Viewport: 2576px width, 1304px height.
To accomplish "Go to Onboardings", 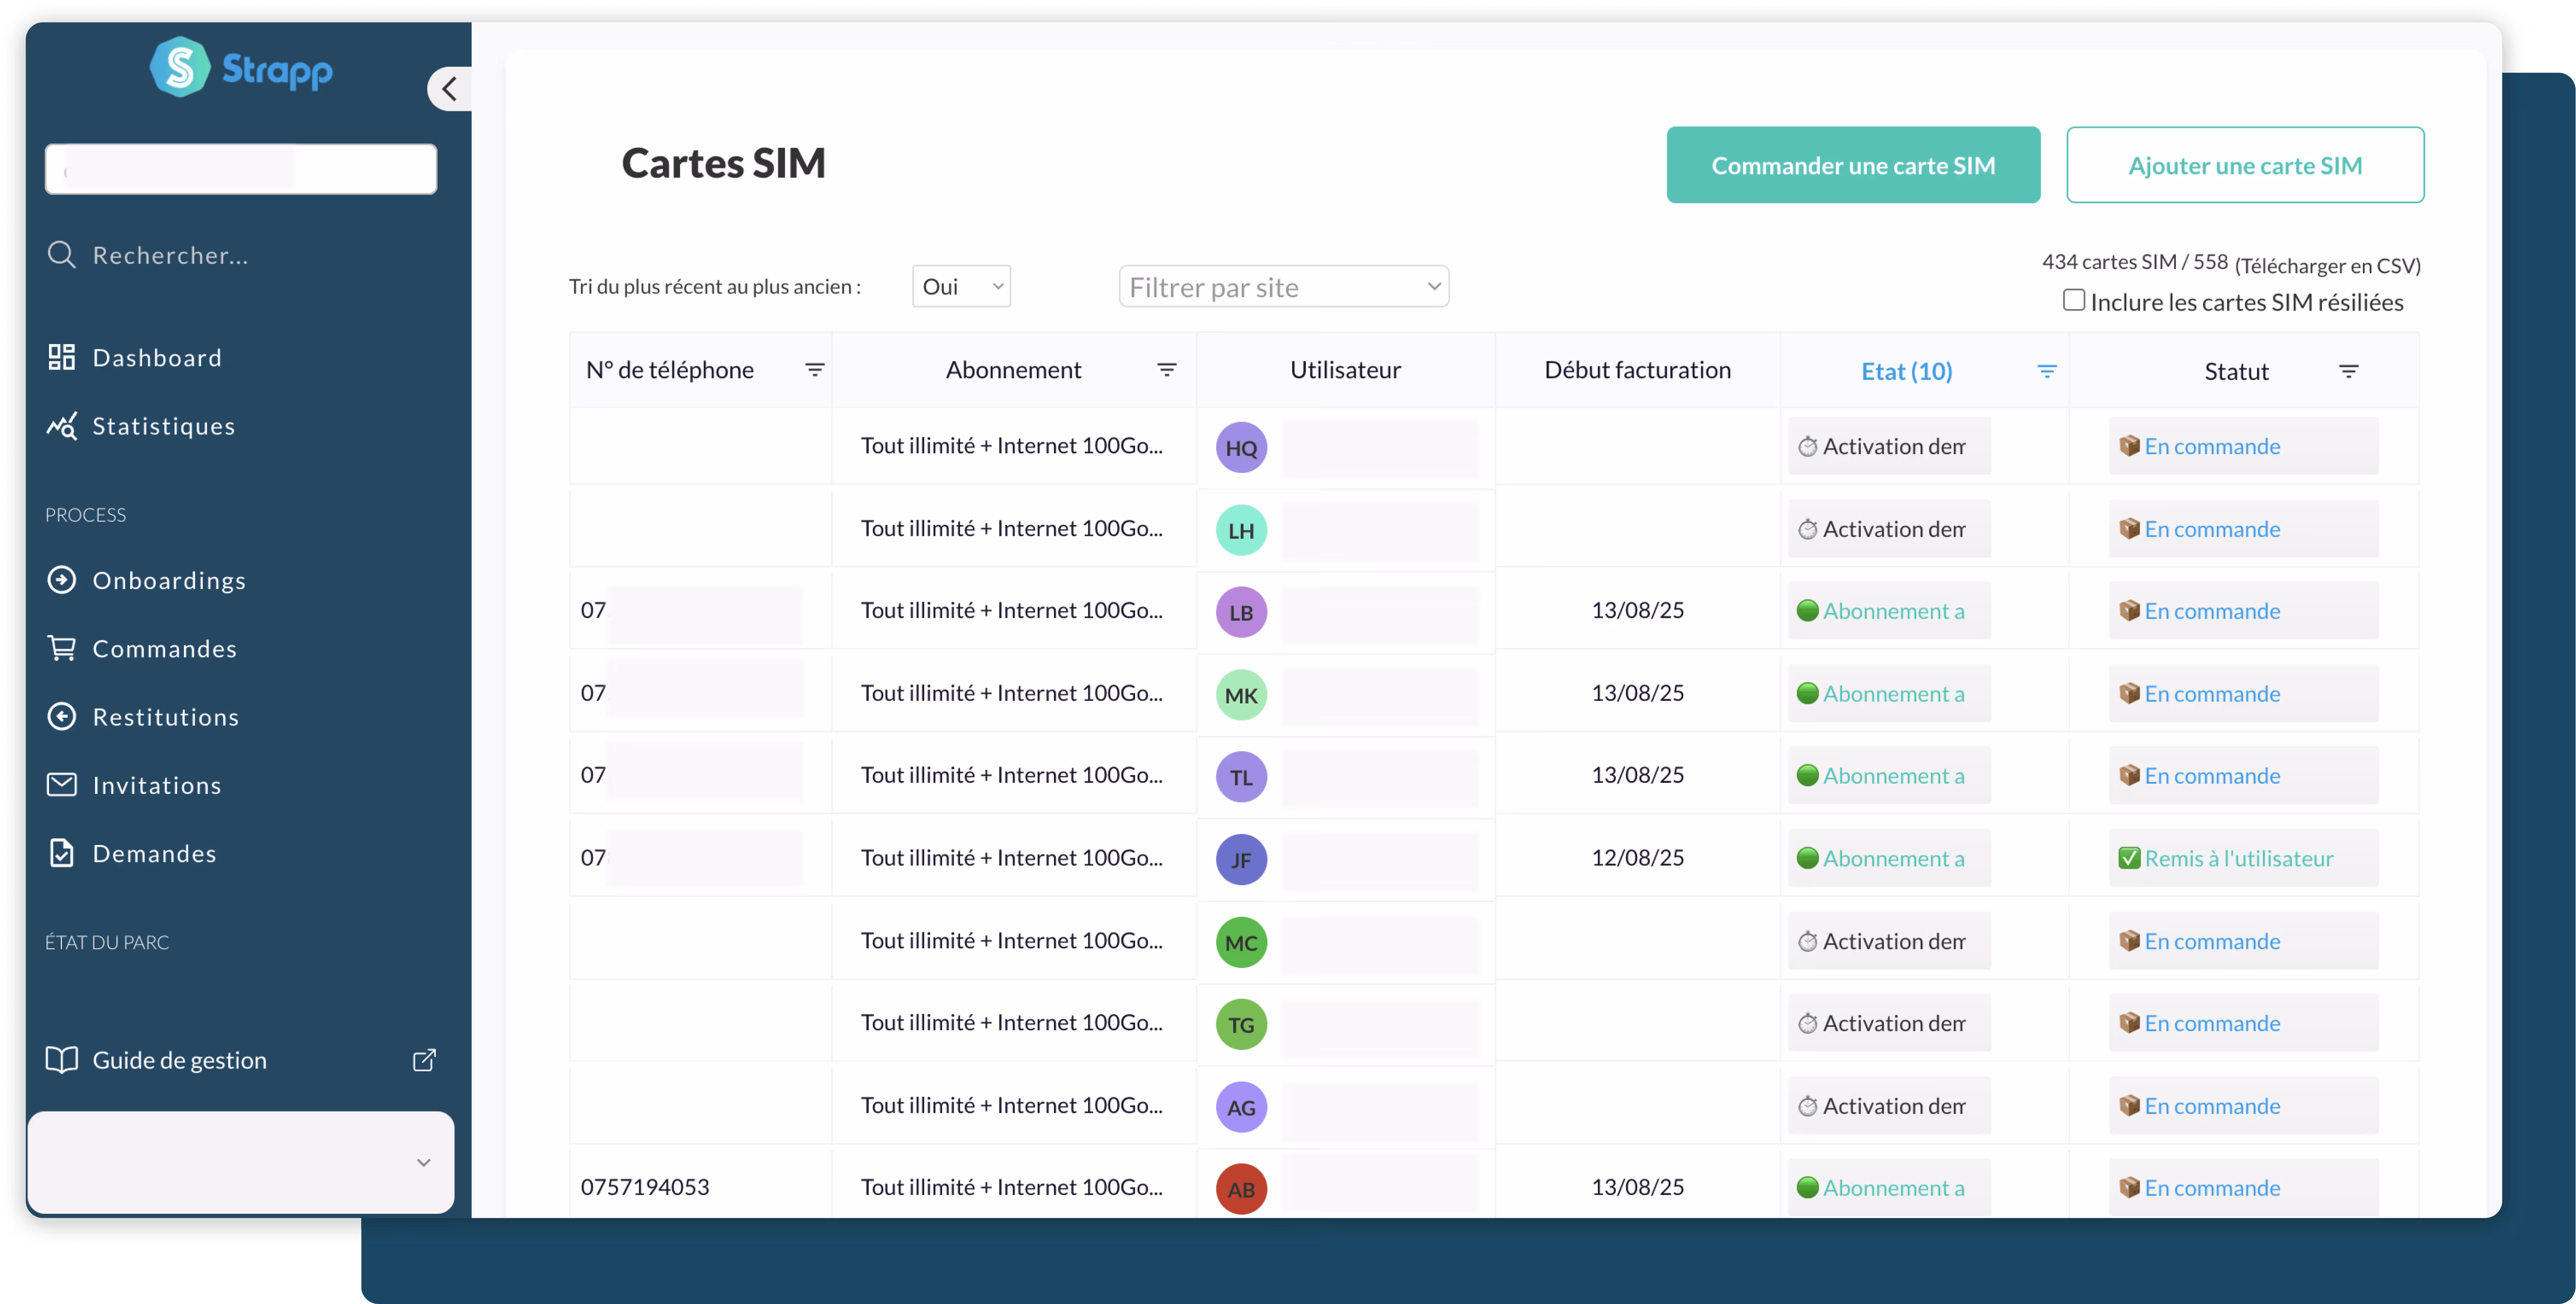I will [169, 580].
